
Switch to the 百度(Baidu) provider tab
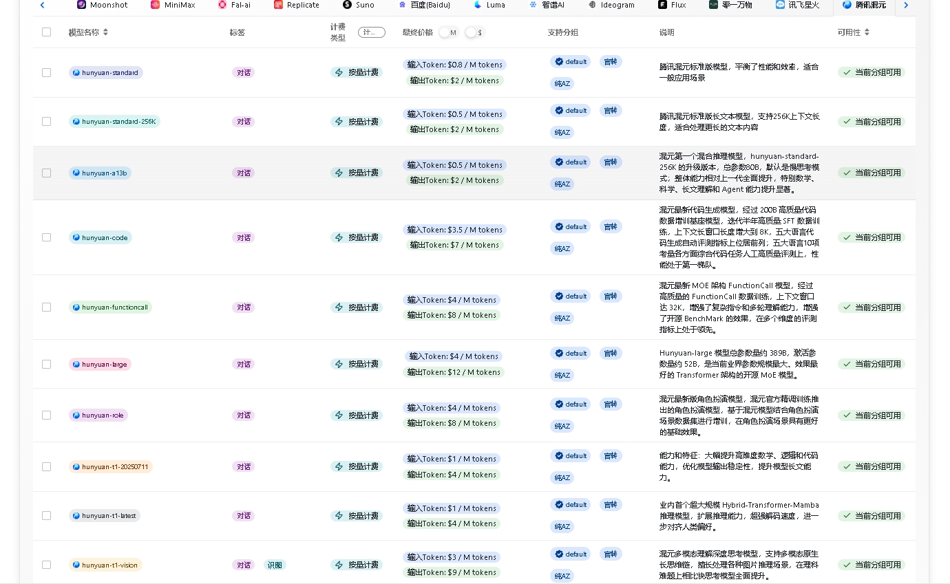click(x=423, y=5)
